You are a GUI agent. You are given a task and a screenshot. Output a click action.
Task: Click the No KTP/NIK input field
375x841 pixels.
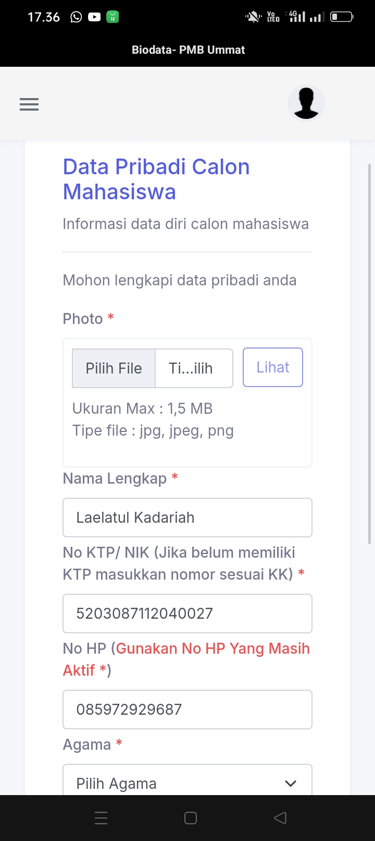pyautogui.click(x=187, y=614)
